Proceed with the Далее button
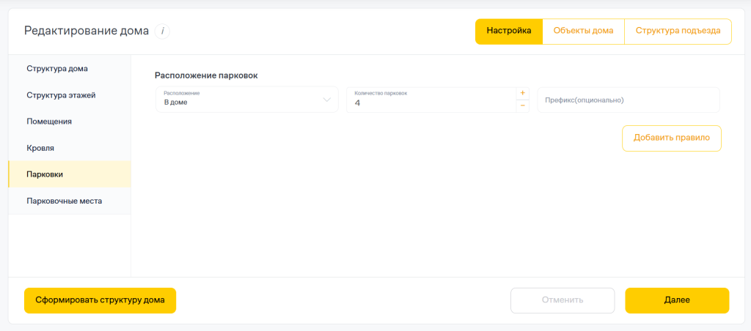Image resolution: width=751 pixels, height=331 pixels. click(x=677, y=300)
